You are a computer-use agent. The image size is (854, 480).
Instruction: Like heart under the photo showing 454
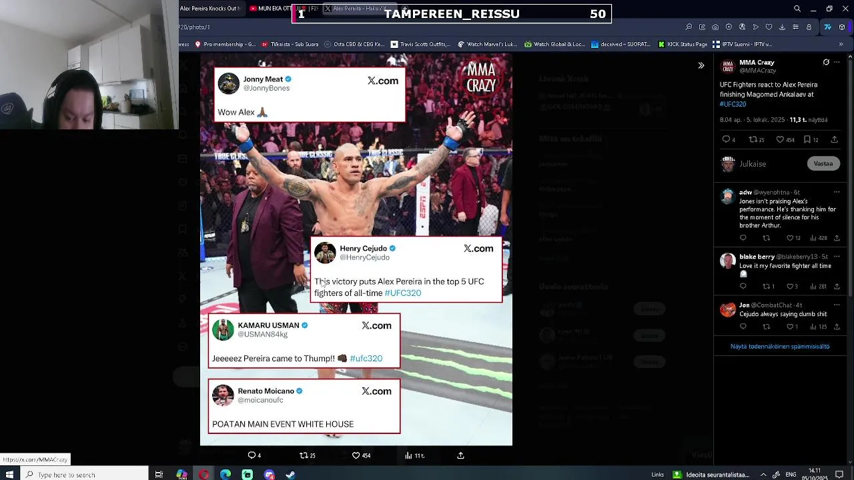(x=361, y=455)
